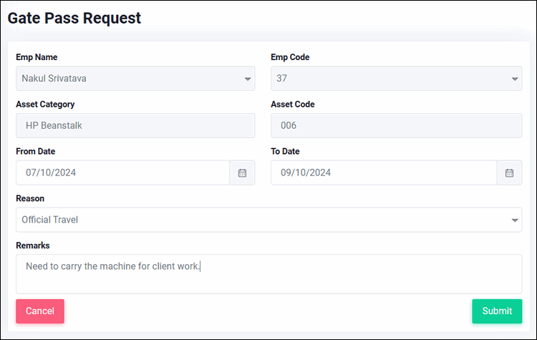Cancel the gate pass request

pos(40,311)
